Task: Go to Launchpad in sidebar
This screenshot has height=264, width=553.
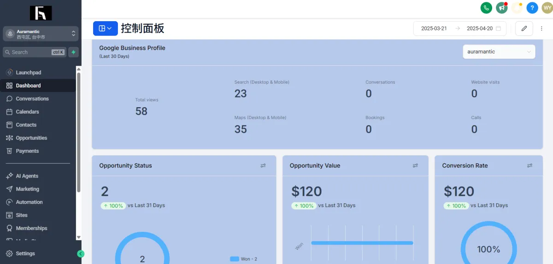Action: (29, 73)
